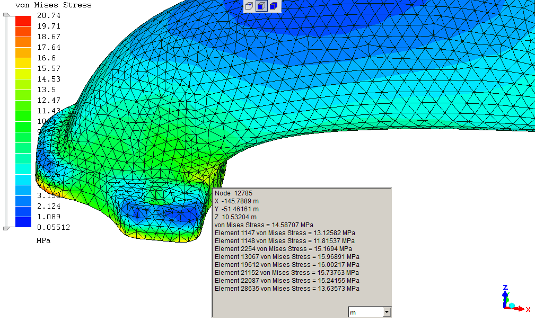Click Element 28635 stress line
This screenshot has width=535, height=331.
287,289
